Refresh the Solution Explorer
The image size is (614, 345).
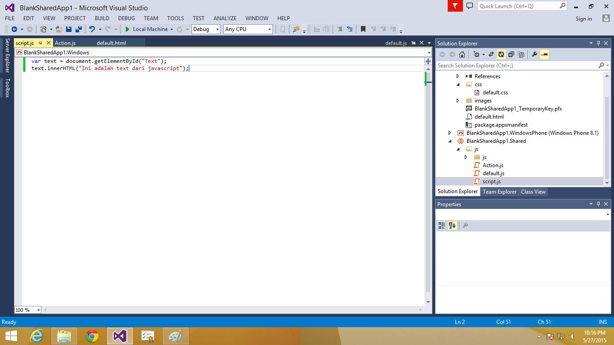click(x=501, y=54)
